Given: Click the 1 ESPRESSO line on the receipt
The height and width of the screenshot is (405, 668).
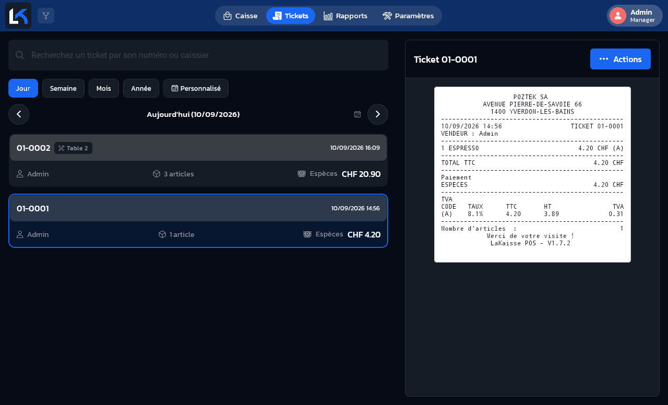Looking at the screenshot, I should tap(532, 148).
